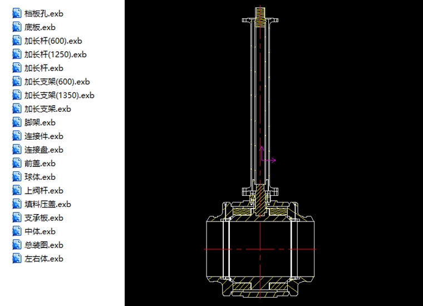Click the file icon of 中体.exb

coord(17,231)
